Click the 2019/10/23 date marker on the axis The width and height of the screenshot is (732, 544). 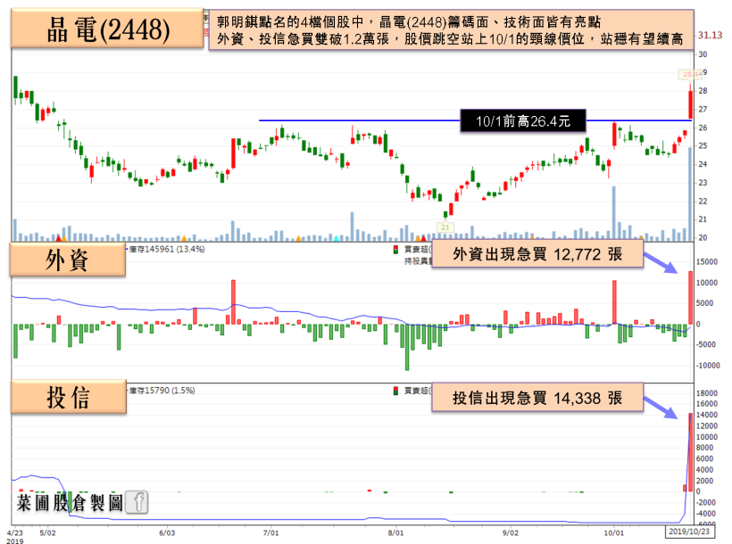(x=691, y=532)
